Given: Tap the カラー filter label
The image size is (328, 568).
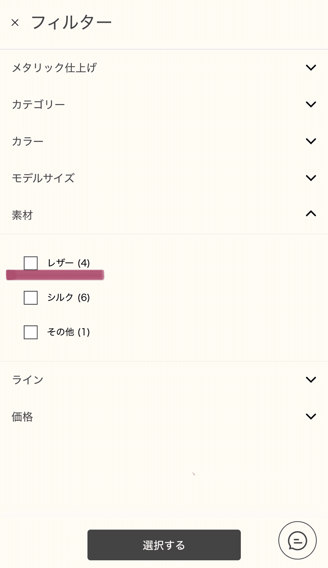Looking at the screenshot, I should pyautogui.click(x=28, y=141).
